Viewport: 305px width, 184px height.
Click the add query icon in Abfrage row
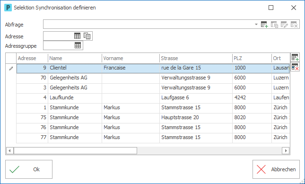click(264, 25)
